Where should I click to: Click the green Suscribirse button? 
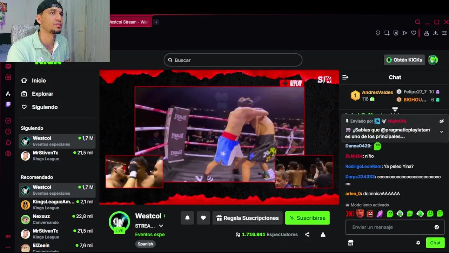(307, 218)
